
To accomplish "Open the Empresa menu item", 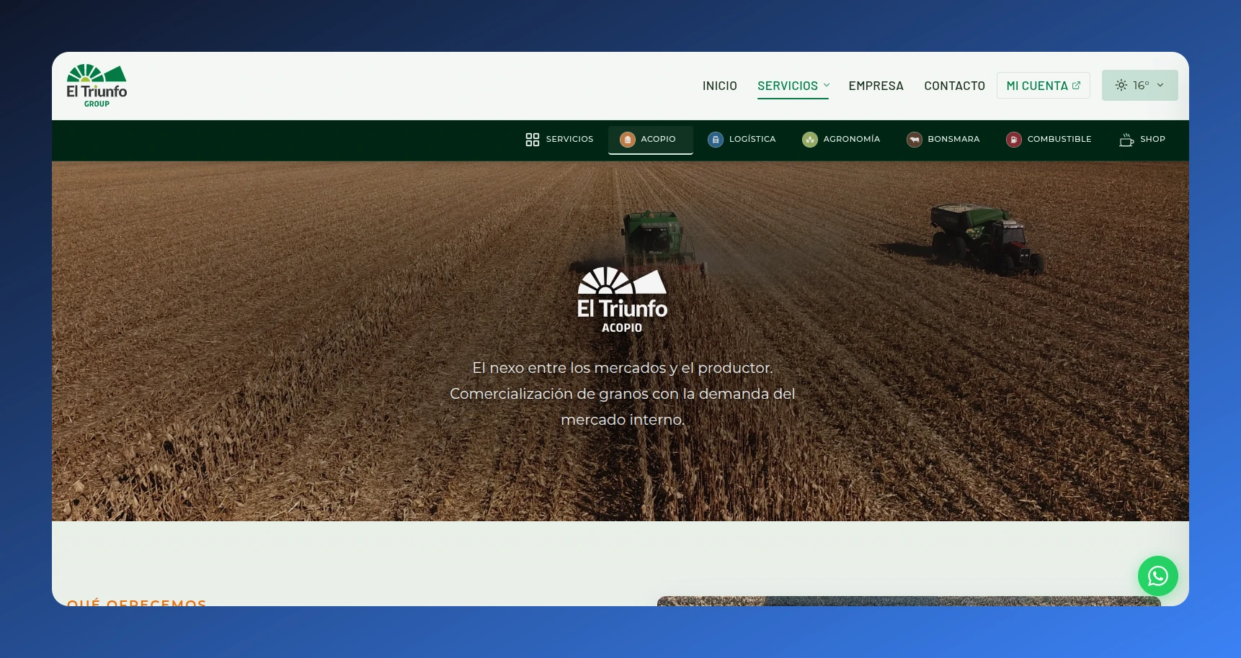I will [876, 86].
